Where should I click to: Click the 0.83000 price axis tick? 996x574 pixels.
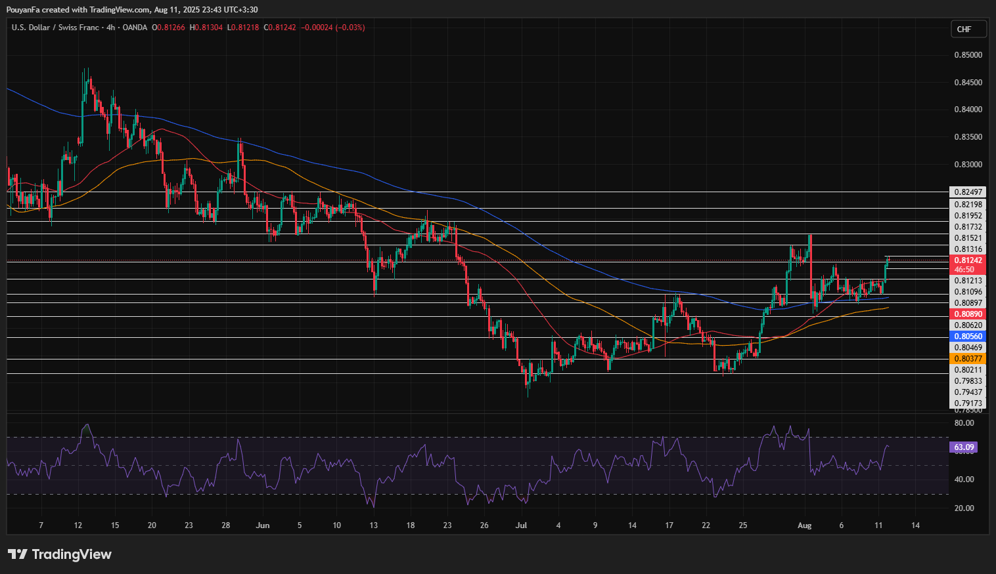pyautogui.click(x=968, y=165)
